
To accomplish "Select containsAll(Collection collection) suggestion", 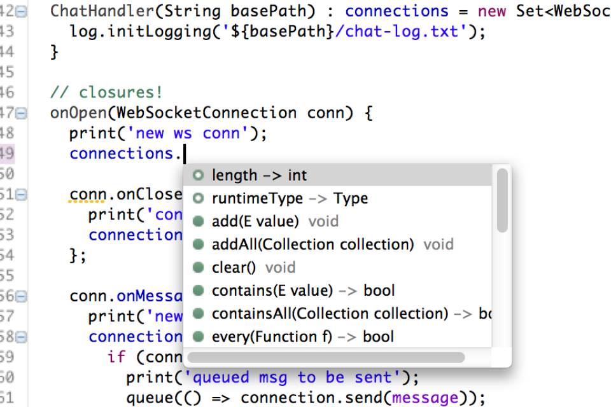I will (x=337, y=313).
